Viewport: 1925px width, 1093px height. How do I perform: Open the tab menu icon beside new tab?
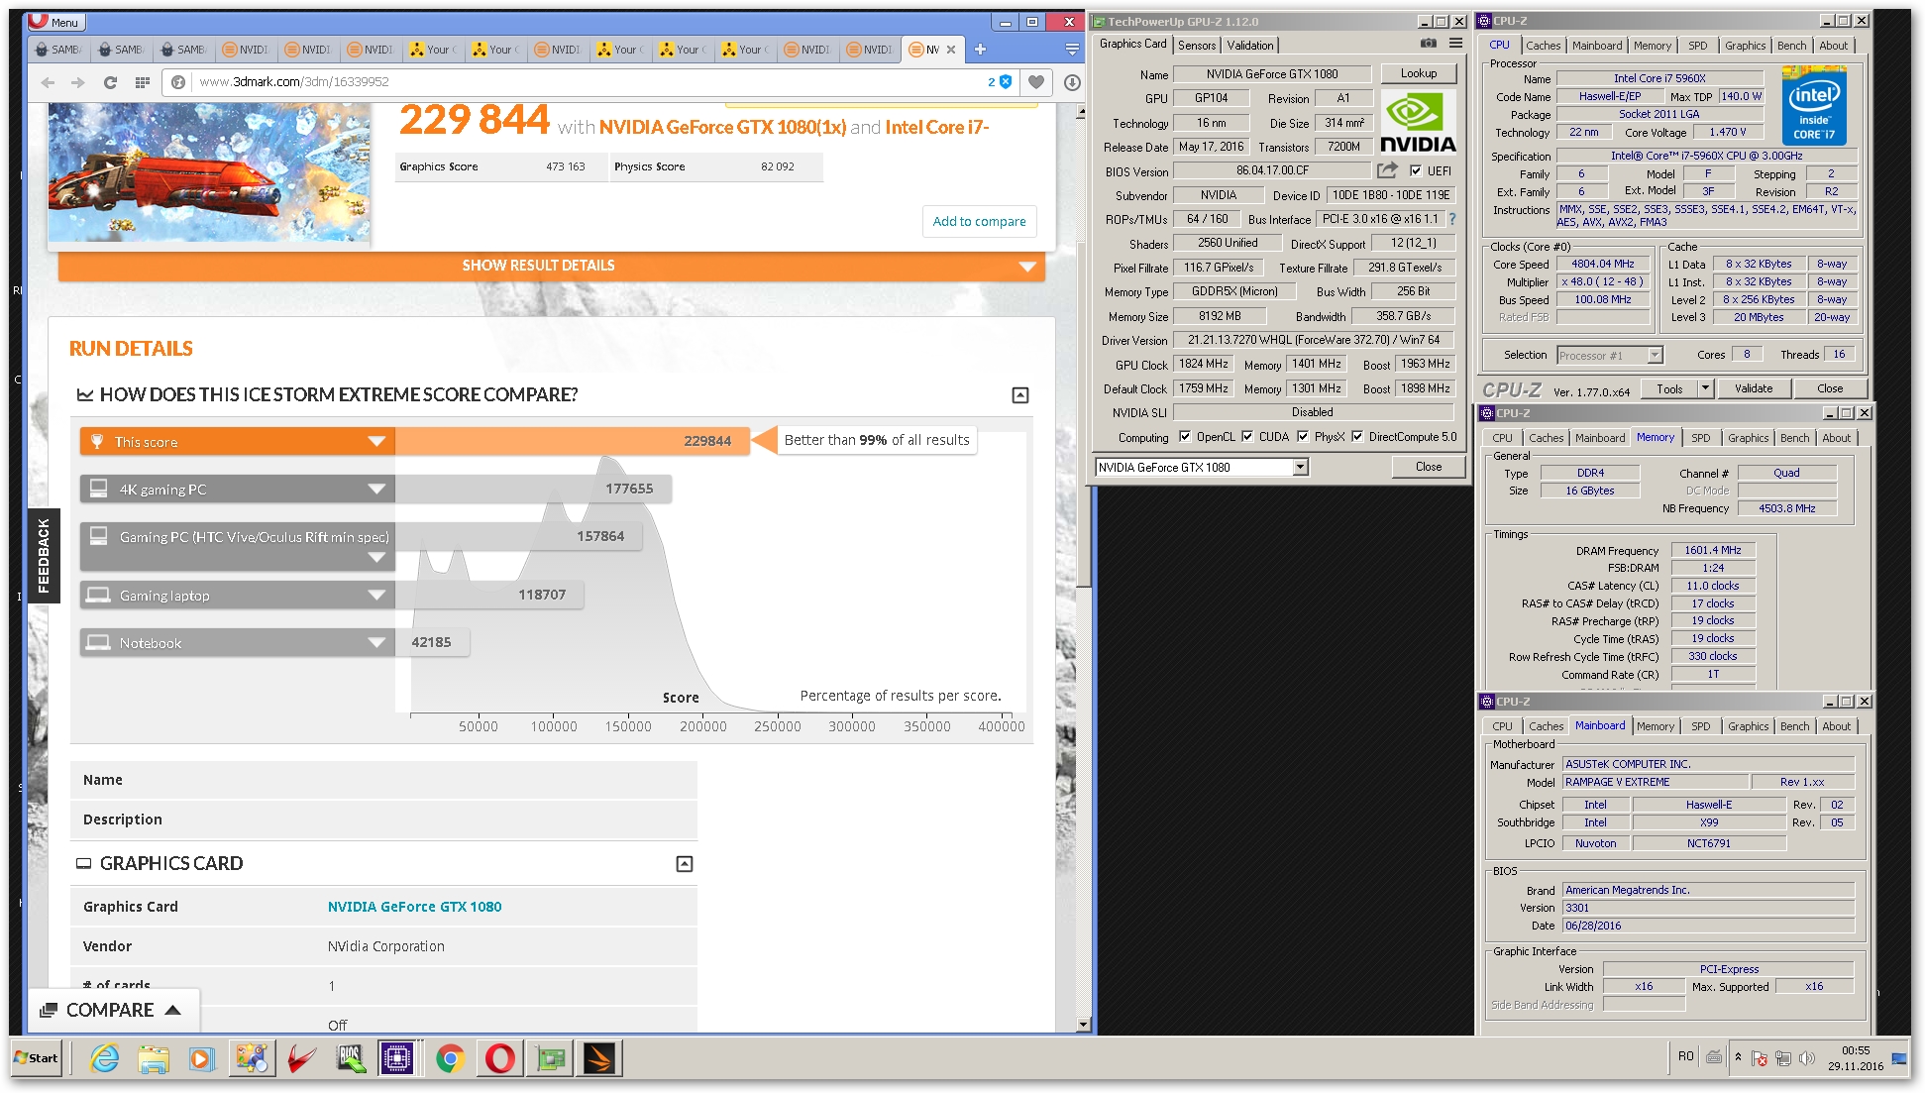pyautogui.click(x=1072, y=50)
